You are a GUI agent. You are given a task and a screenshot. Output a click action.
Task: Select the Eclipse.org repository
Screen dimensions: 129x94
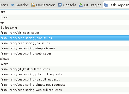64,28
